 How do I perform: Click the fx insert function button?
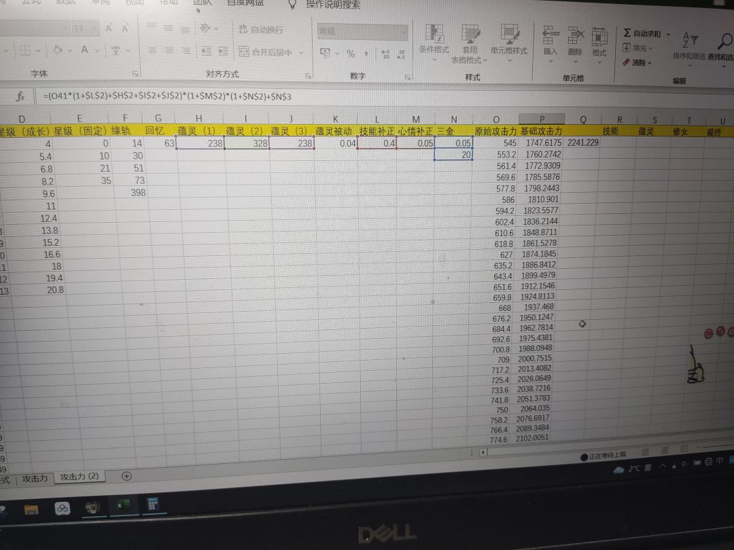pos(20,97)
